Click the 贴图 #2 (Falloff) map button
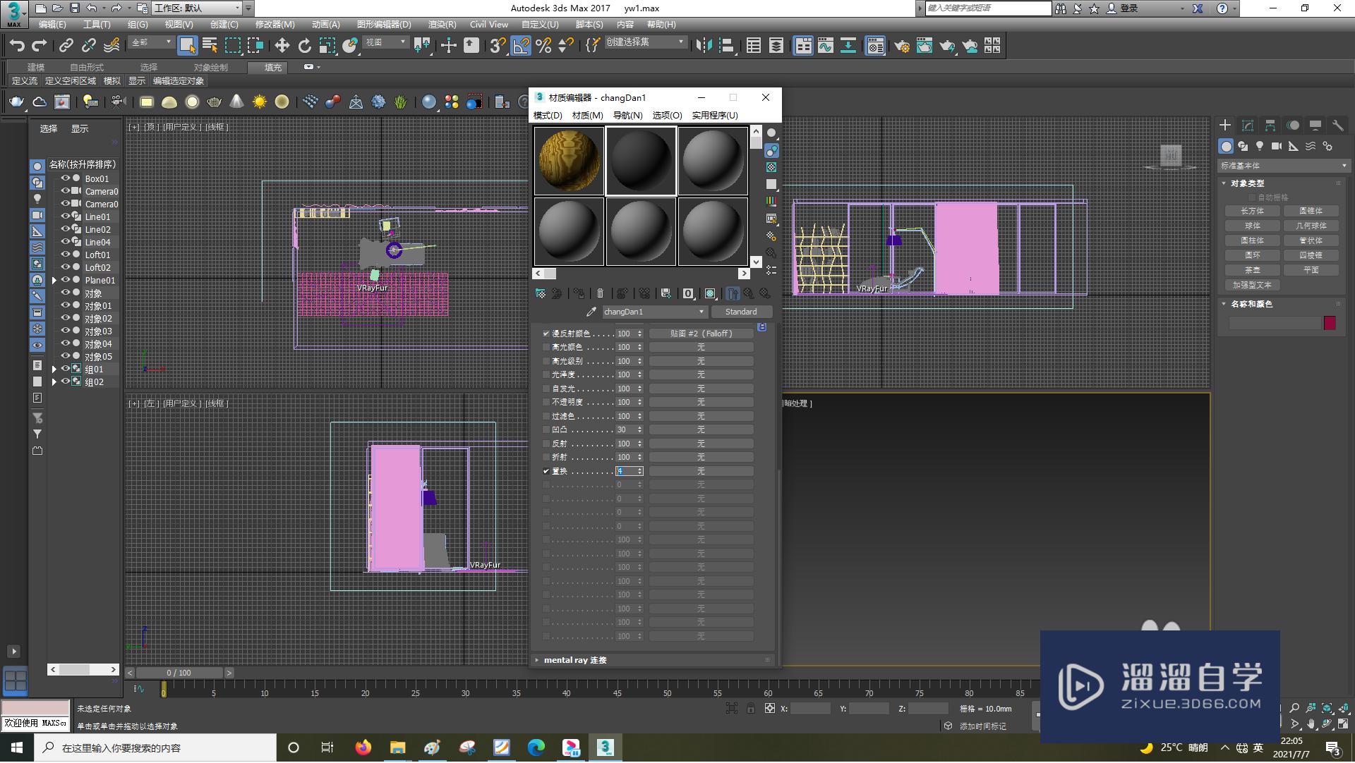 [701, 334]
